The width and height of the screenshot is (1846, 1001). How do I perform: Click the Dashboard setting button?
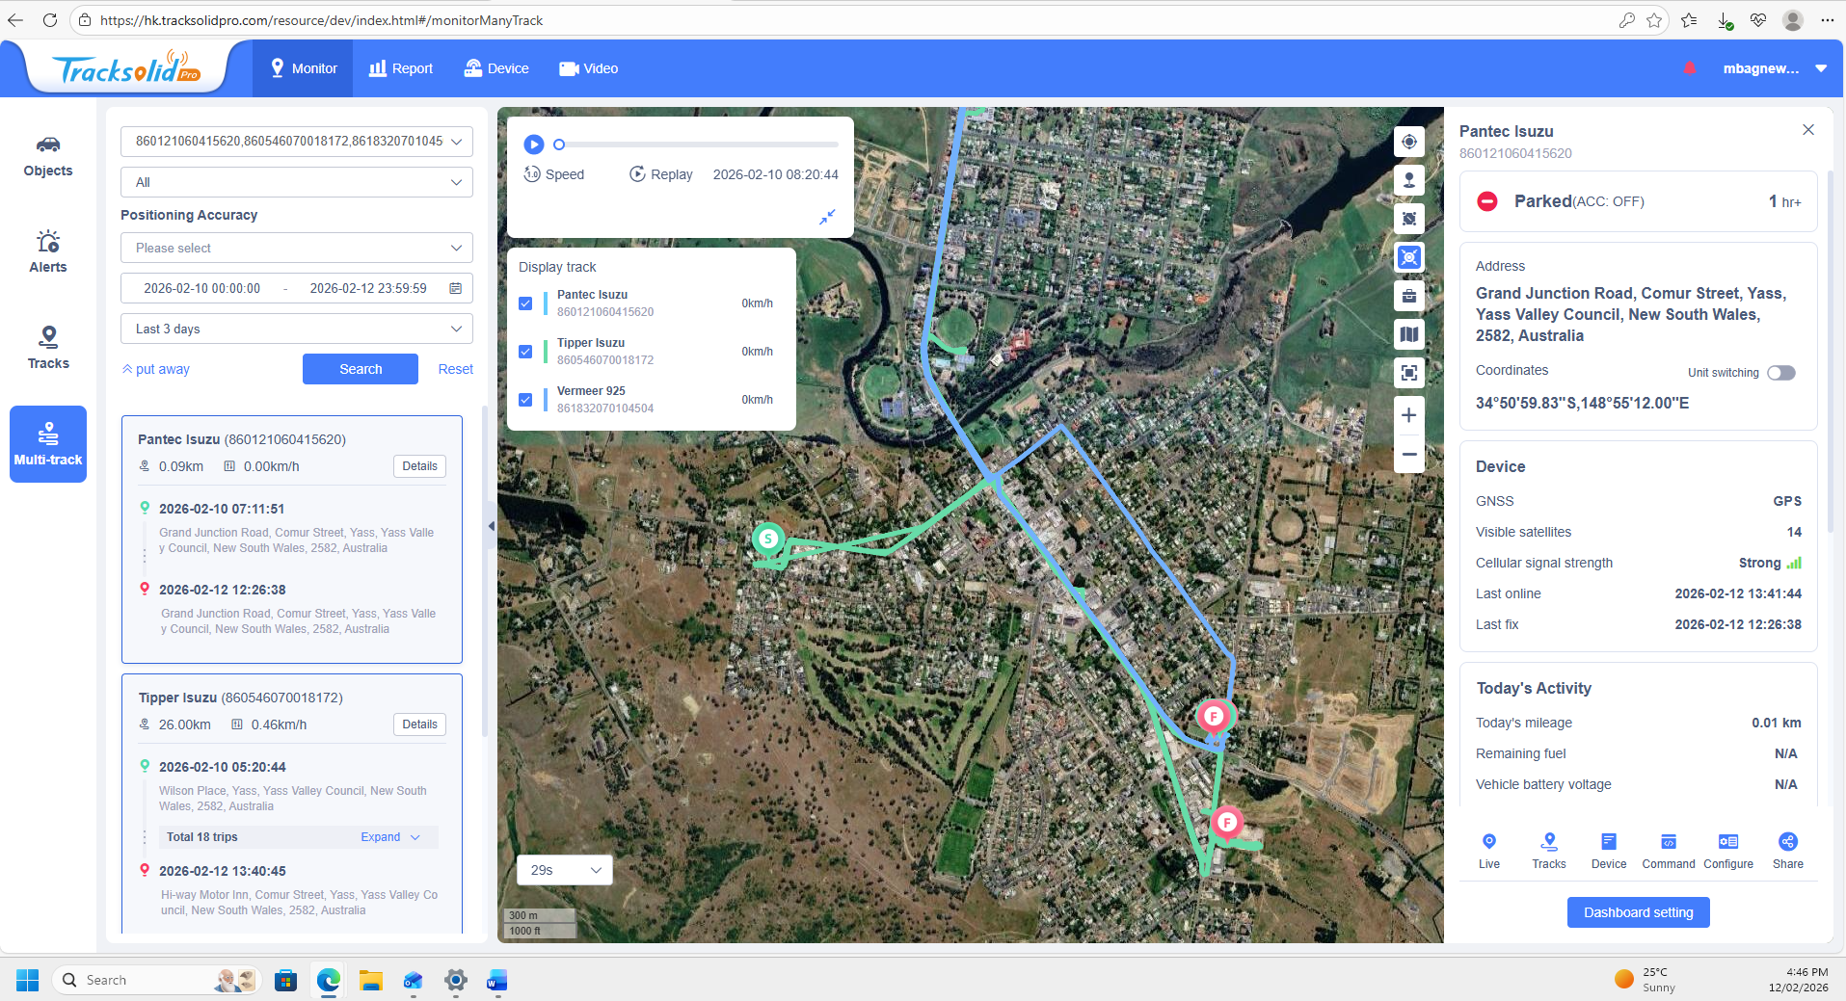point(1638,912)
